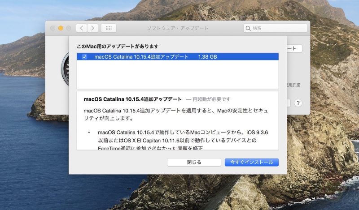Image resolution: width=359 pixels, height=210 pixels.
Task: Click 今すぐインストール button
Action: click(x=252, y=162)
